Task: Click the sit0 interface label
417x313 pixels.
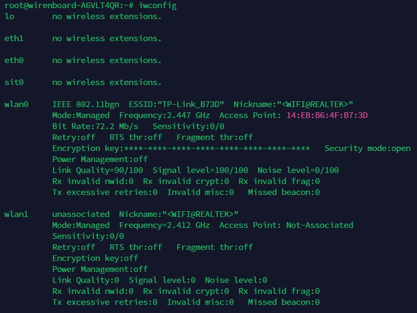Action: pyautogui.click(x=14, y=83)
